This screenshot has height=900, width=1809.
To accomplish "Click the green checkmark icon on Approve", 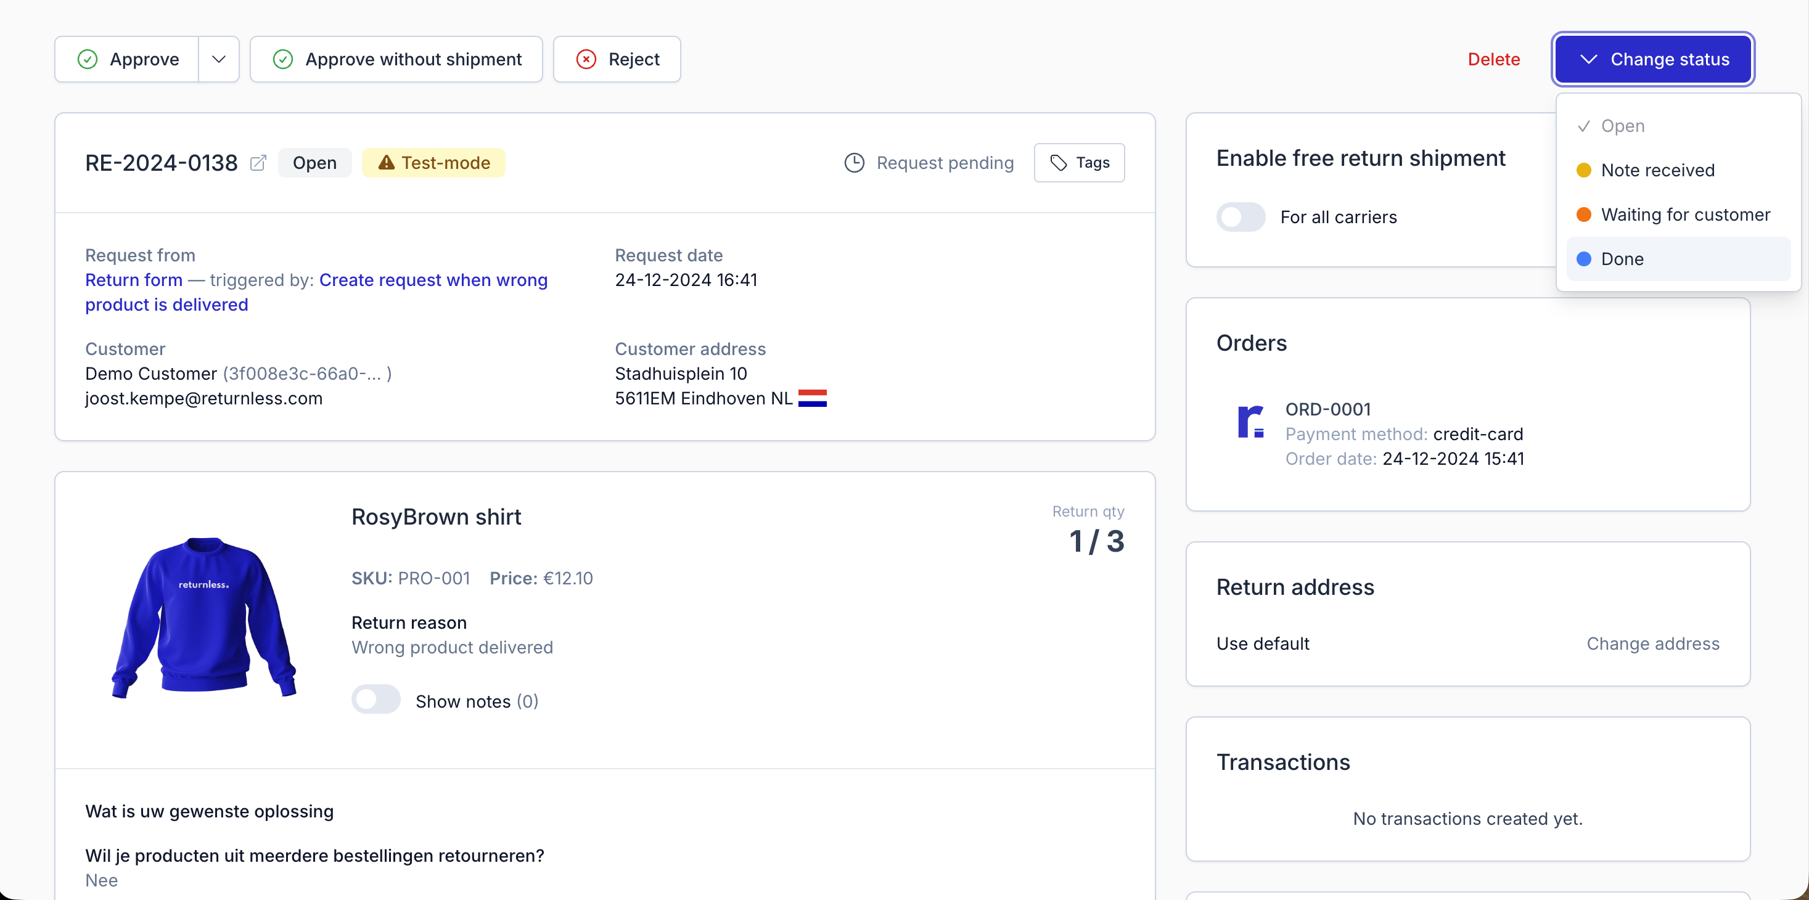I will (87, 59).
